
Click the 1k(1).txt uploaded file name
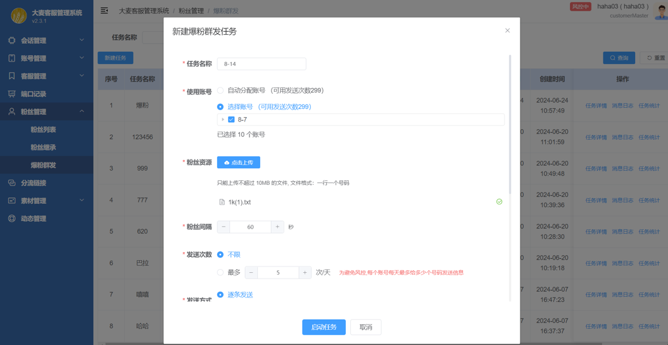(x=239, y=202)
